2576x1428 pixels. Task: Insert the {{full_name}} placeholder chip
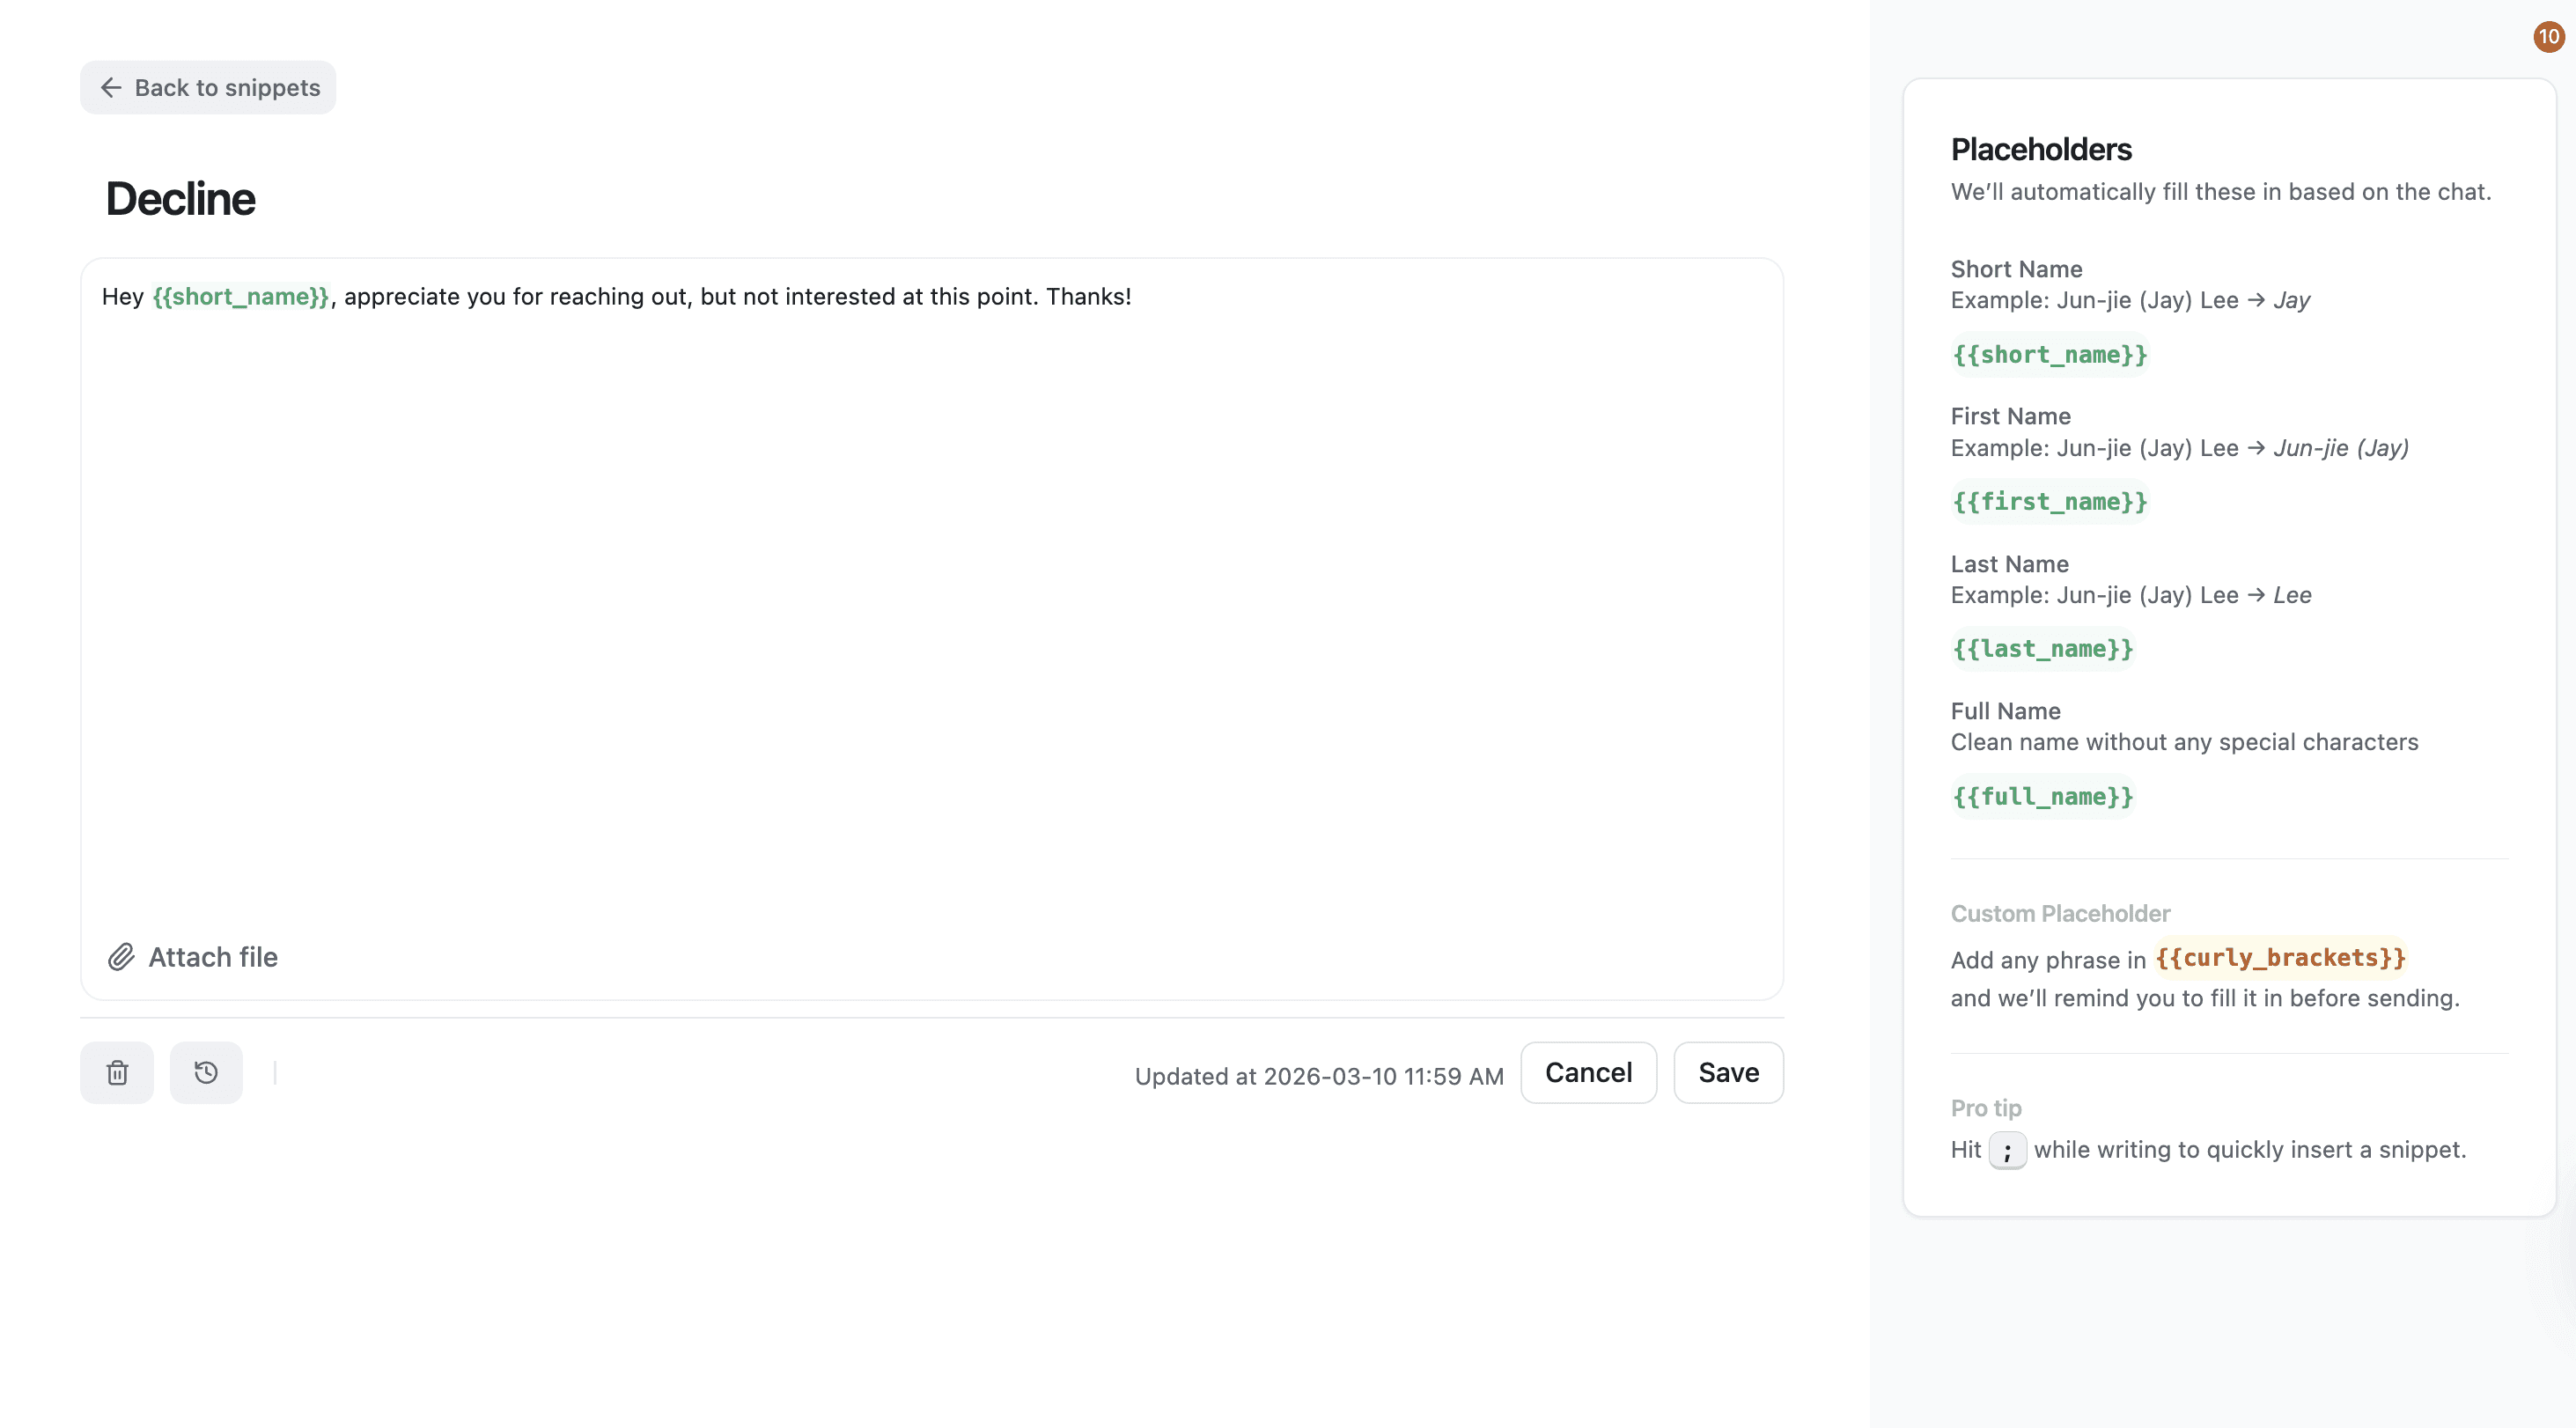point(2043,797)
